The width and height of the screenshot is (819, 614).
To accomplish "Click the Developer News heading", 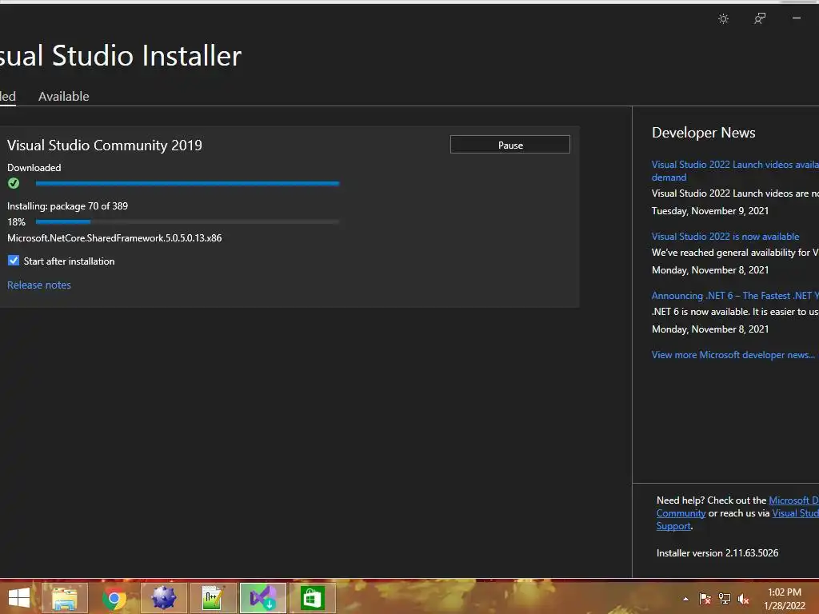I will point(704,133).
